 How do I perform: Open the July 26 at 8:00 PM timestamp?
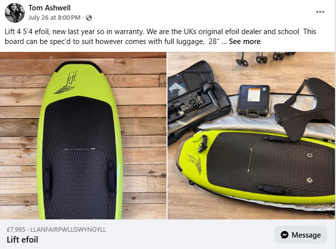54,18
